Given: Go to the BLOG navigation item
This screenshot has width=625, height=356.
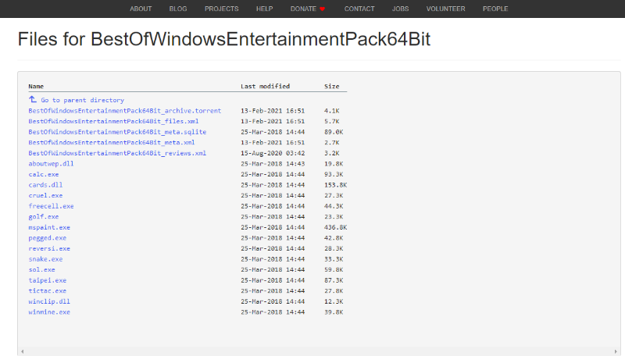Looking at the screenshot, I should (178, 9).
